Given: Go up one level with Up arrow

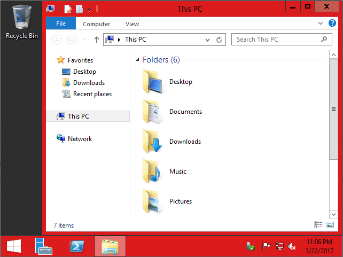Looking at the screenshot, I should coord(97,40).
